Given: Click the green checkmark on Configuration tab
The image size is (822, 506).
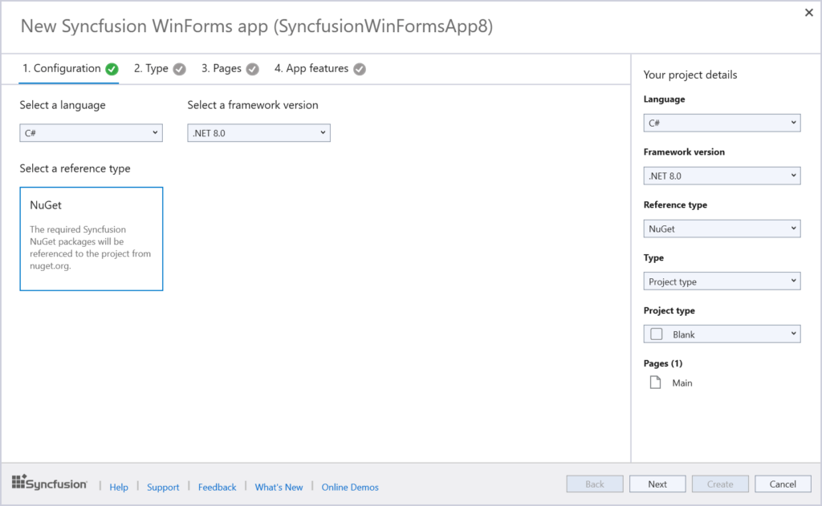Looking at the screenshot, I should [x=112, y=69].
